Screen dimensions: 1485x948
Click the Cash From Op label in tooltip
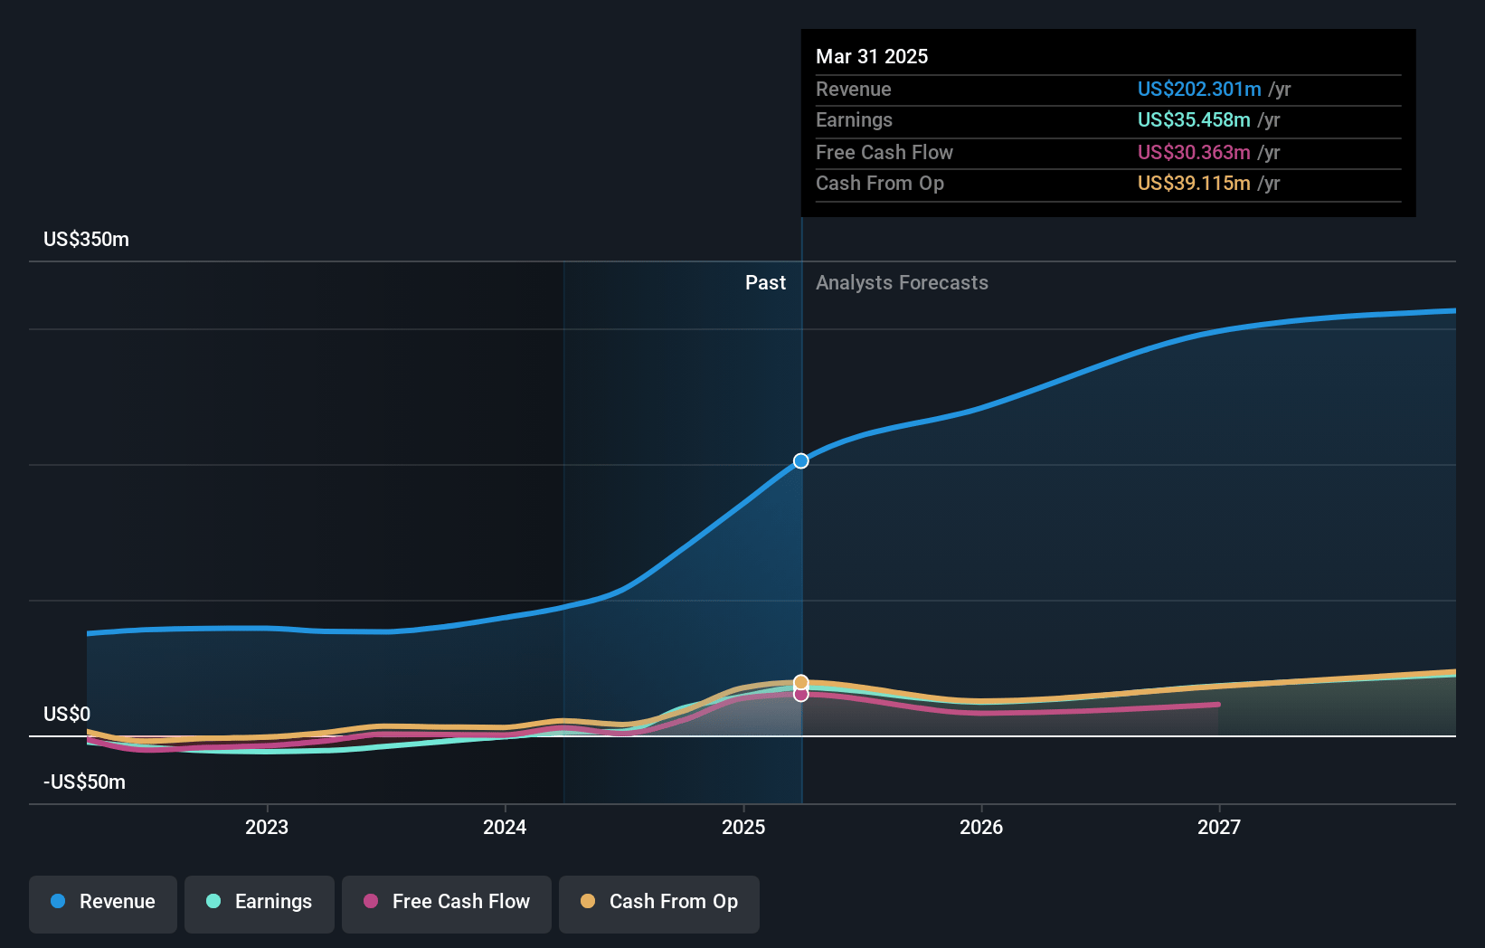tap(880, 183)
